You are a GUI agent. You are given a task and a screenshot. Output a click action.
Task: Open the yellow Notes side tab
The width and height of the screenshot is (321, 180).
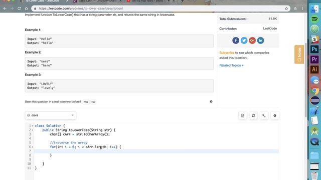299,54
